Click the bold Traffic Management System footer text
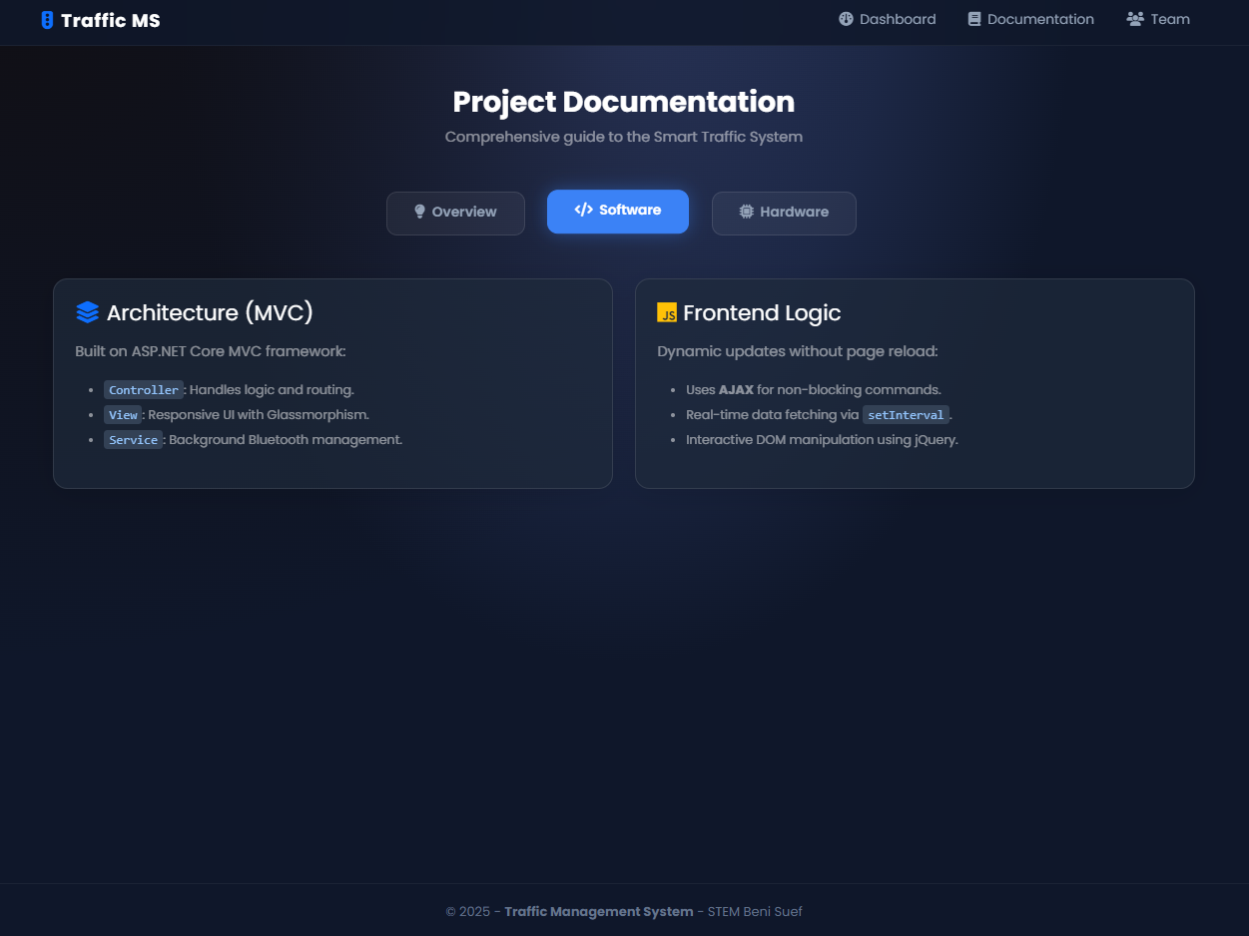 [x=598, y=911]
